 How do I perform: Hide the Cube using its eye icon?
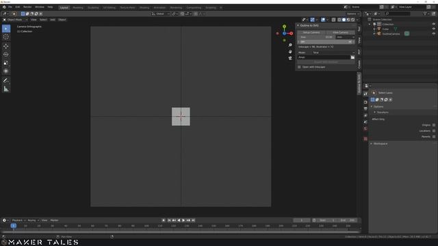(434, 29)
